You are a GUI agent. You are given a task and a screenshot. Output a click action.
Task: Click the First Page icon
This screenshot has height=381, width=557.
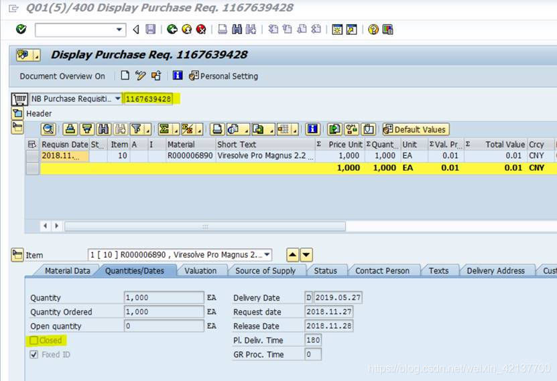[273, 29]
